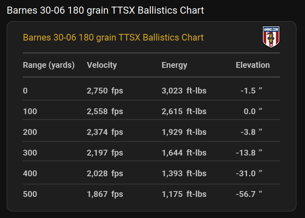Viewport: 305px width, 218px height.
Task: Select the Energy column header
Action: pyautogui.click(x=174, y=65)
